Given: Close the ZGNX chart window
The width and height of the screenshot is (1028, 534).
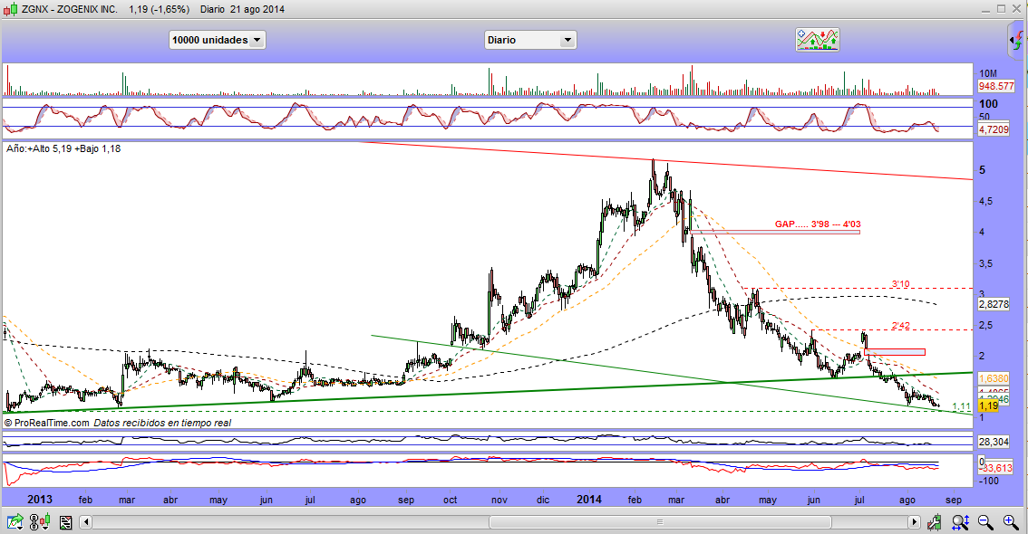Looking at the screenshot, I should 1017,8.
